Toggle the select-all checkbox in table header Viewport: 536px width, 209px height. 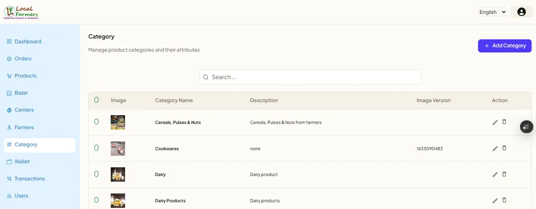97,100
